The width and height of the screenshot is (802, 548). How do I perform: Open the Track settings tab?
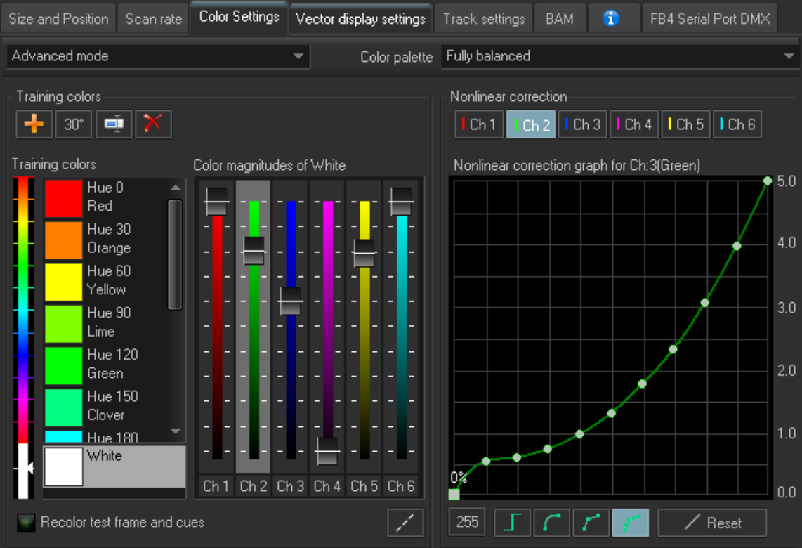tap(484, 19)
